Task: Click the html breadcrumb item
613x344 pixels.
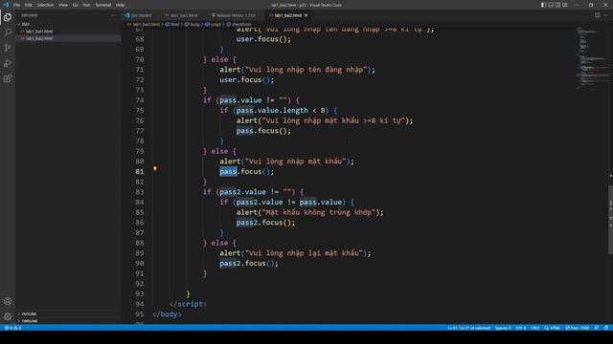Action: 172,24
